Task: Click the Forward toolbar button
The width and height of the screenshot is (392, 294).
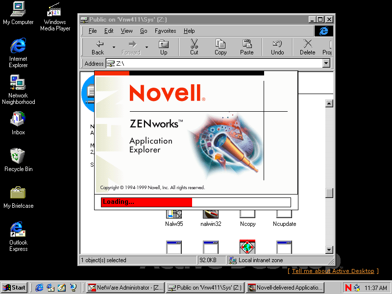Action: pyautogui.click(x=131, y=48)
